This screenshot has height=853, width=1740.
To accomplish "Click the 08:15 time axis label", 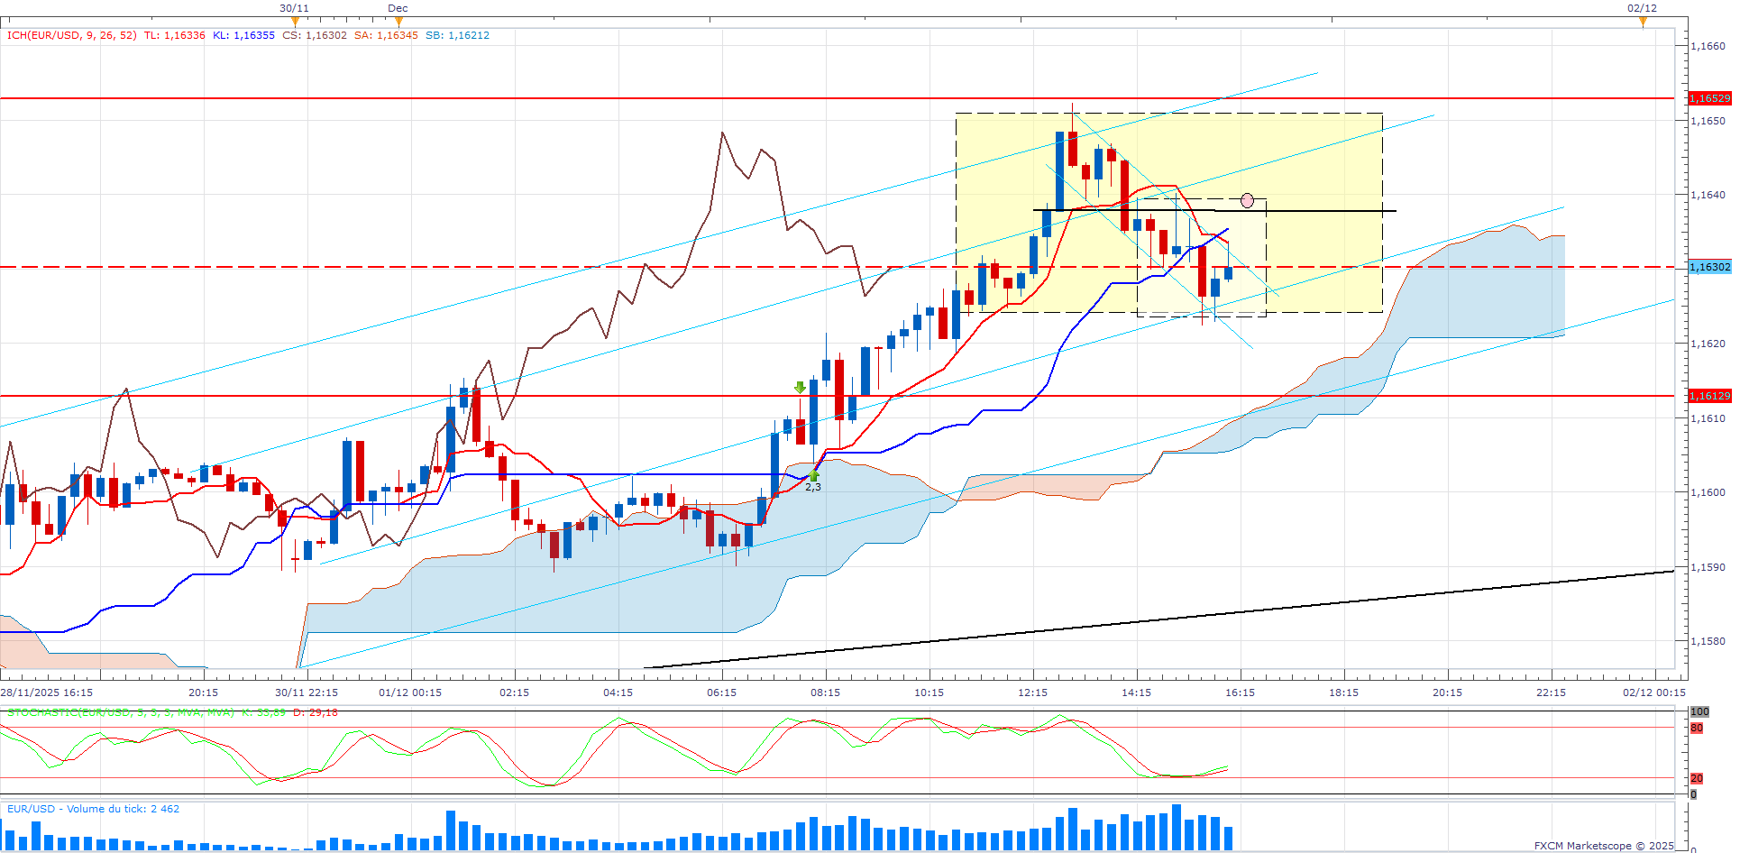I will coord(825,692).
